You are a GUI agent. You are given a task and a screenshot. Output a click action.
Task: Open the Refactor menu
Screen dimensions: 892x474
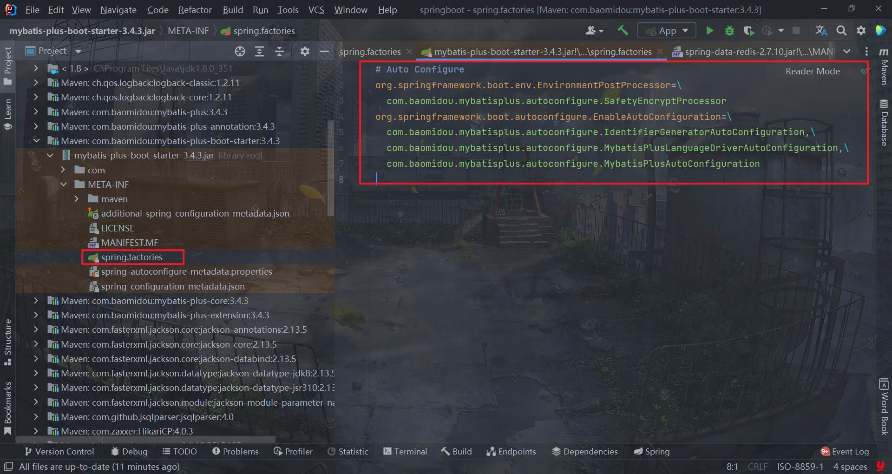coord(195,10)
